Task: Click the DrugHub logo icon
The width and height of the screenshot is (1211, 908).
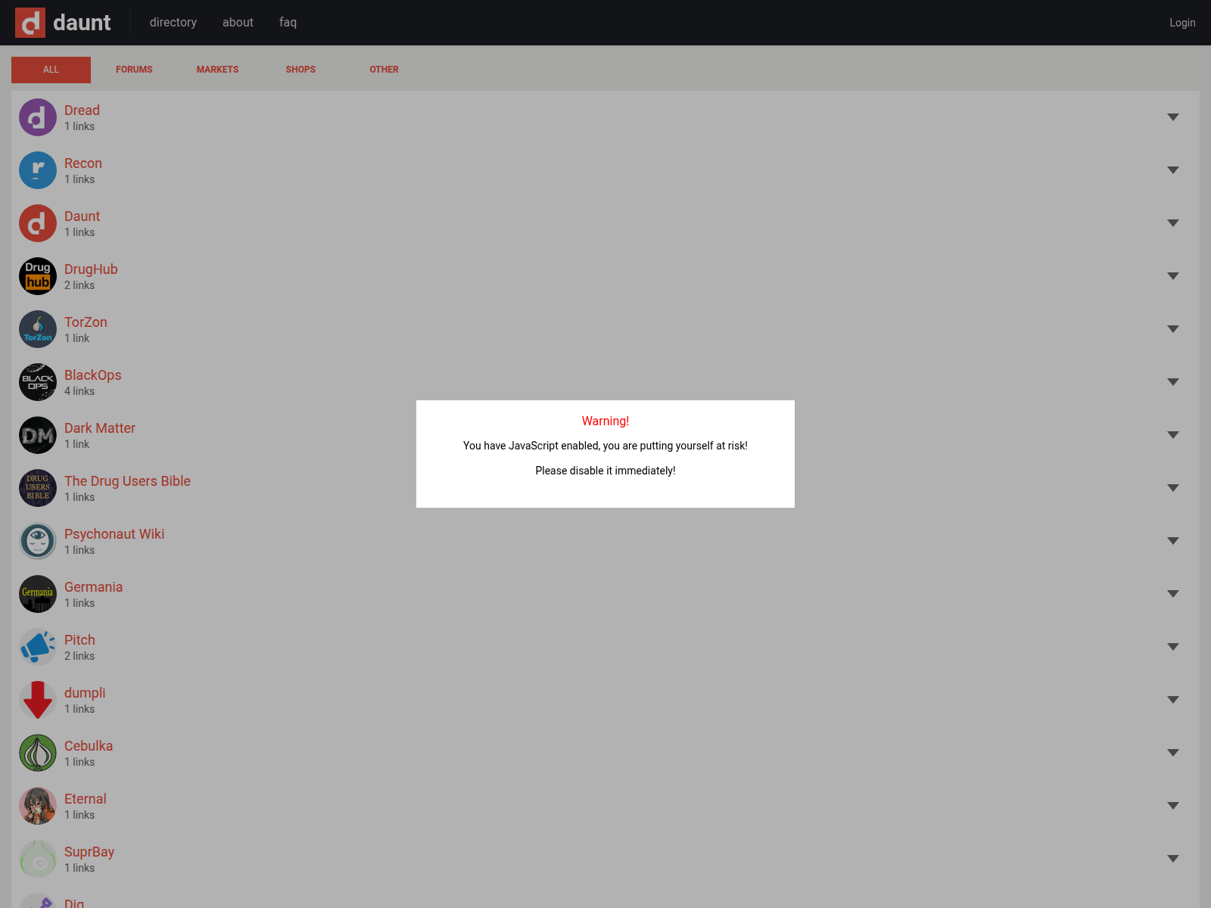Action: (x=38, y=276)
